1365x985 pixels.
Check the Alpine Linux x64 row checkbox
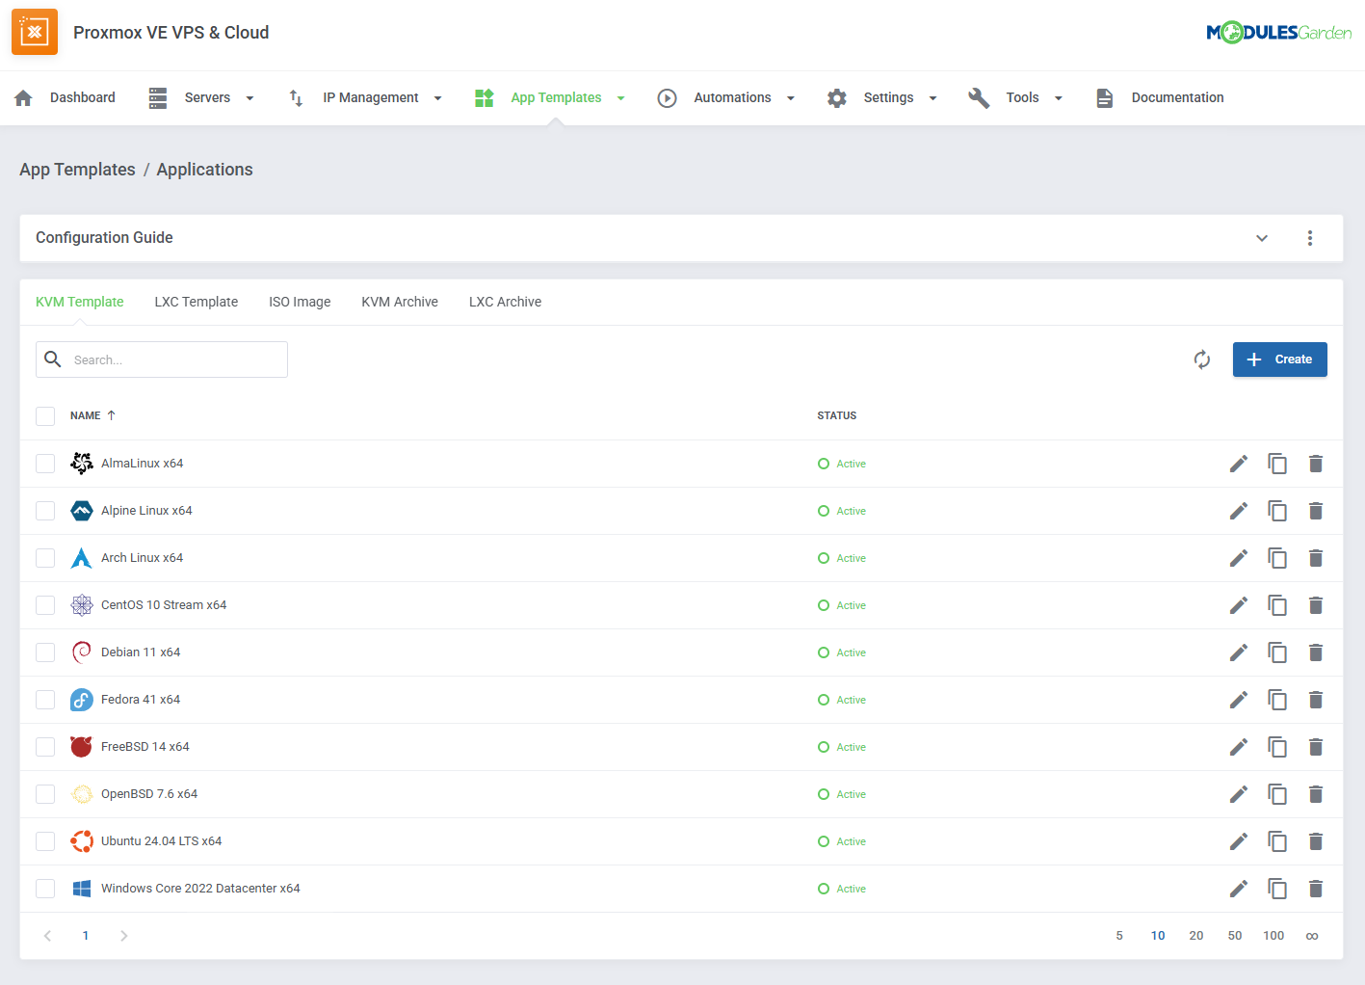tap(45, 511)
